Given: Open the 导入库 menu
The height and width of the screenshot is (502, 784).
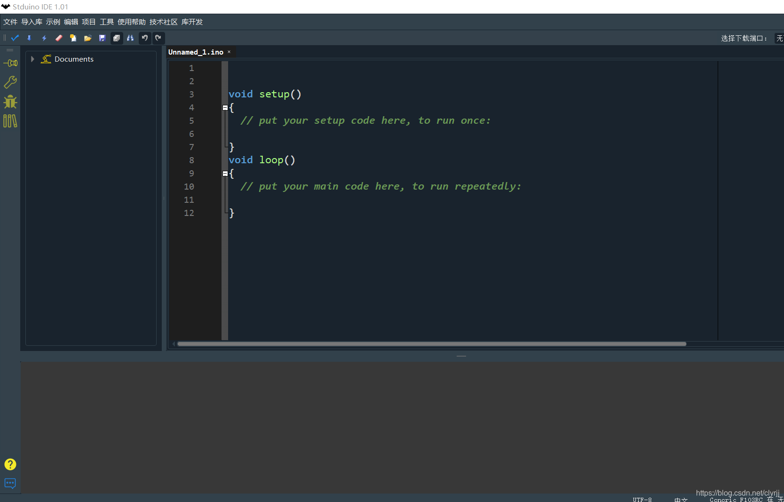Looking at the screenshot, I should click(32, 22).
